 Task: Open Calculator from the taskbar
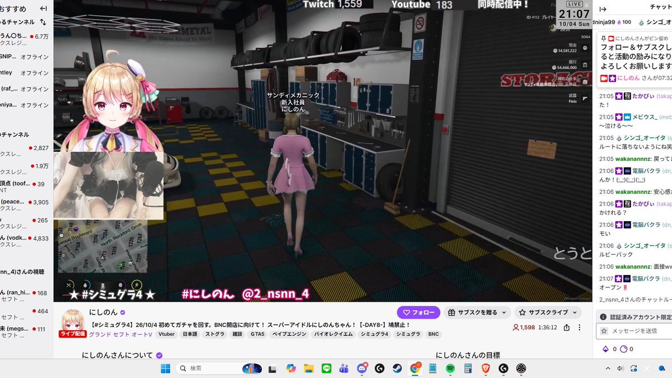tap(468, 368)
